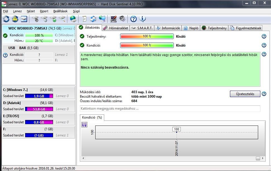Click the app icon in the title bar

point(4,4)
